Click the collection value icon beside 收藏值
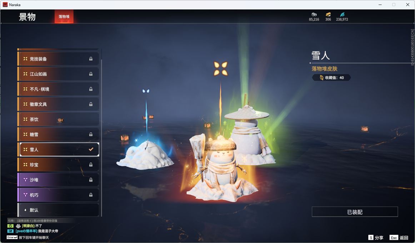Viewport: 415px width, 243px height. coord(321,78)
